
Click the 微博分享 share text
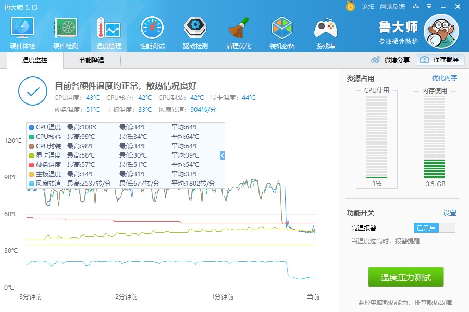[x=397, y=60]
